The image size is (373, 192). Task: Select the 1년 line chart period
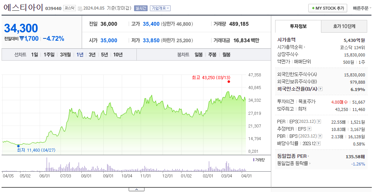click(x=80, y=55)
